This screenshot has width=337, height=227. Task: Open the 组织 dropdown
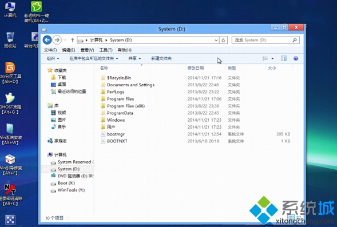pos(53,58)
